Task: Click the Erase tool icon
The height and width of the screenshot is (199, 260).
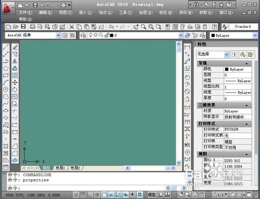Action: [15, 47]
